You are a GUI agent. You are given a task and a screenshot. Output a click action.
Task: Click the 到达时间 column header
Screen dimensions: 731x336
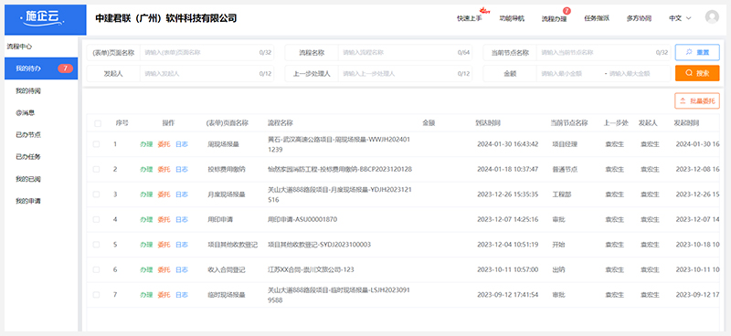tap(488, 123)
